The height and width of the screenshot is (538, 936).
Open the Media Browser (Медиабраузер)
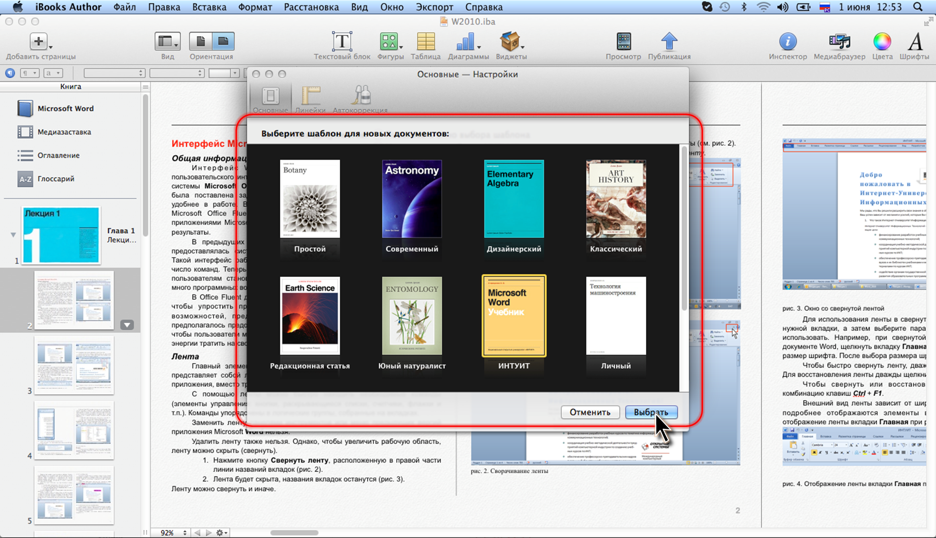pyautogui.click(x=839, y=41)
